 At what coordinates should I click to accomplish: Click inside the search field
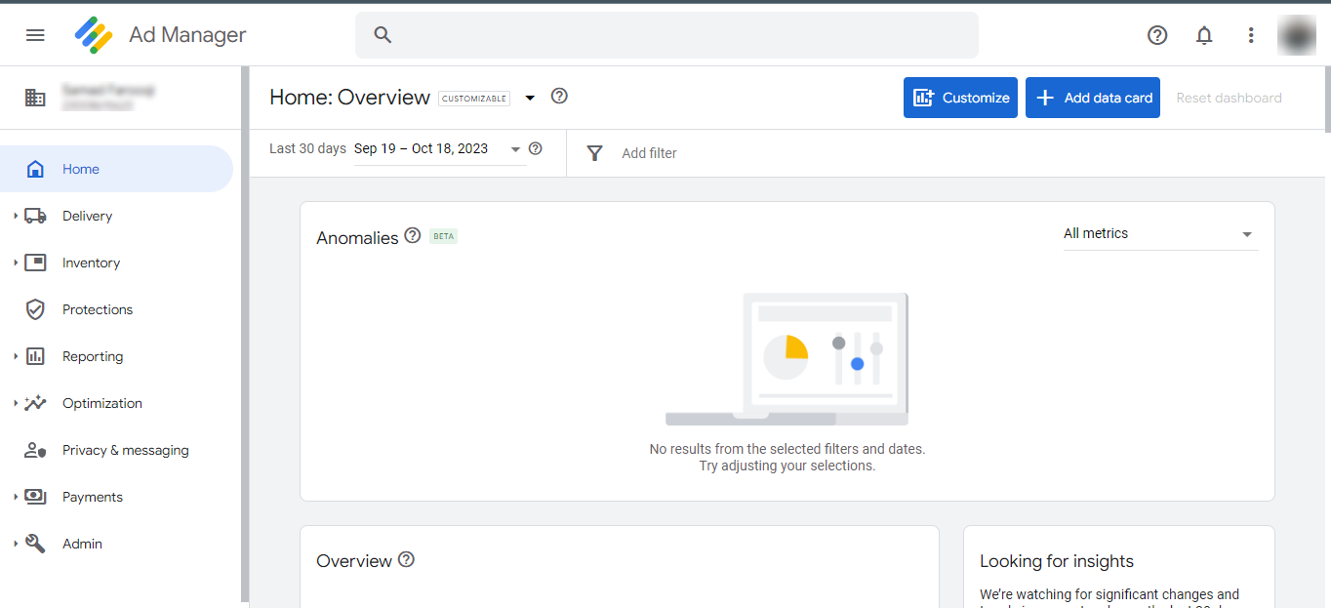pos(666,34)
